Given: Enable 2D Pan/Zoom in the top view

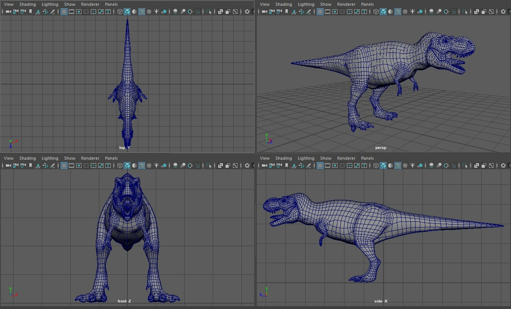Looking at the screenshot, I should 46,12.
